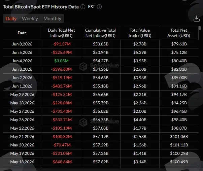Viewport: 203px width, 171px height.
Task: Switch to the Monthly tab
Action: tap(52, 19)
